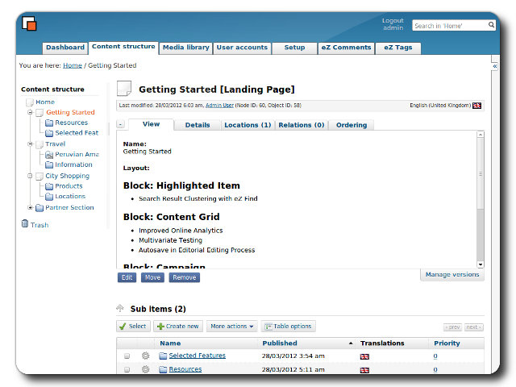Open the Locations (1) tab
The width and height of the screenshot is (516, 387).
pos(248,125)
